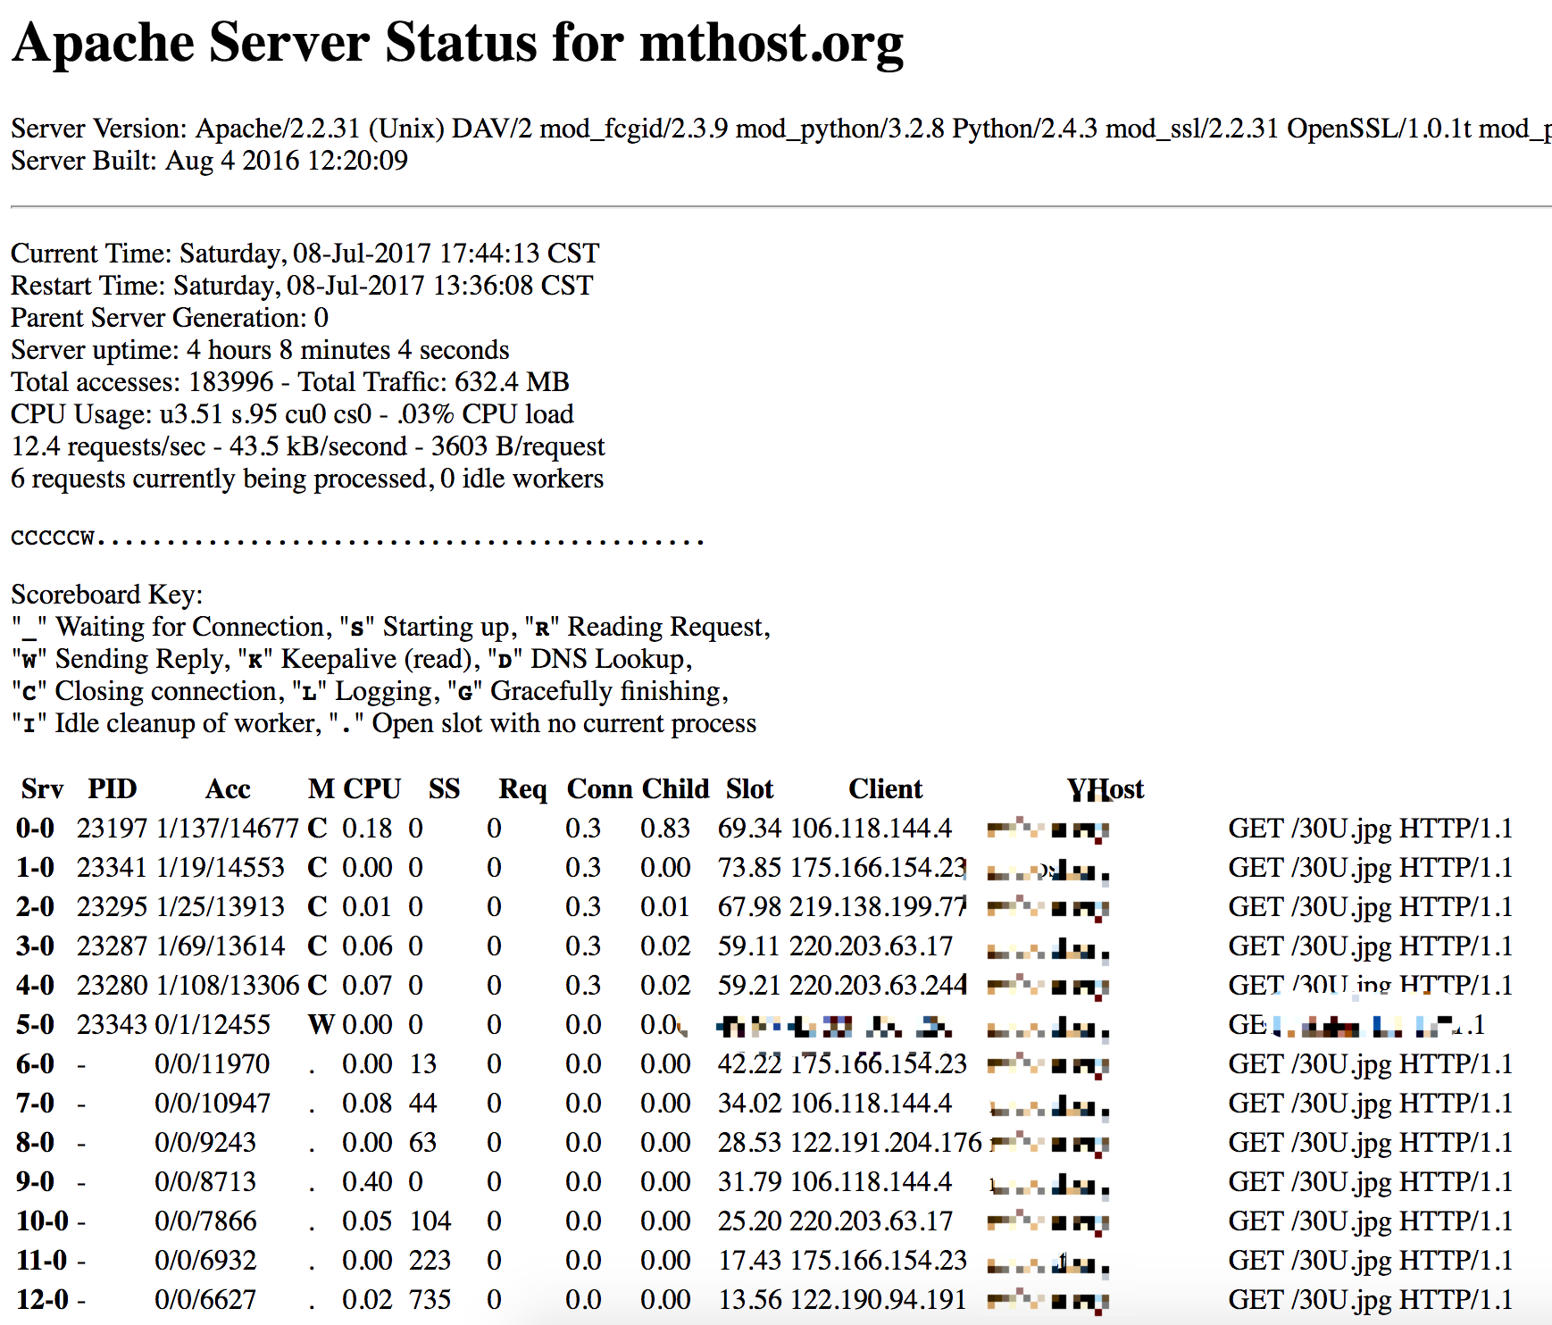Click the Slot value "17.43"

[x=749, y=1261]
